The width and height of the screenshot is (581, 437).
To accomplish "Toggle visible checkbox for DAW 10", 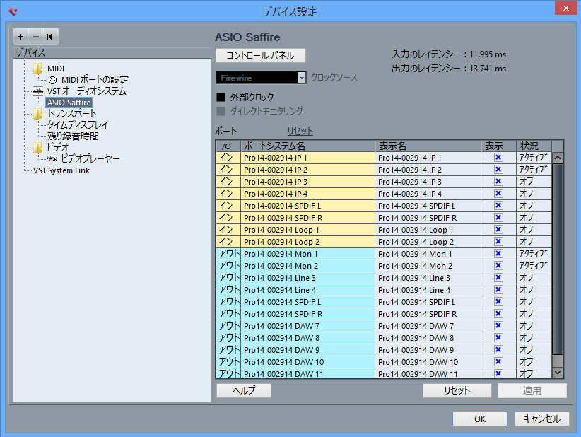I will 498,362.
